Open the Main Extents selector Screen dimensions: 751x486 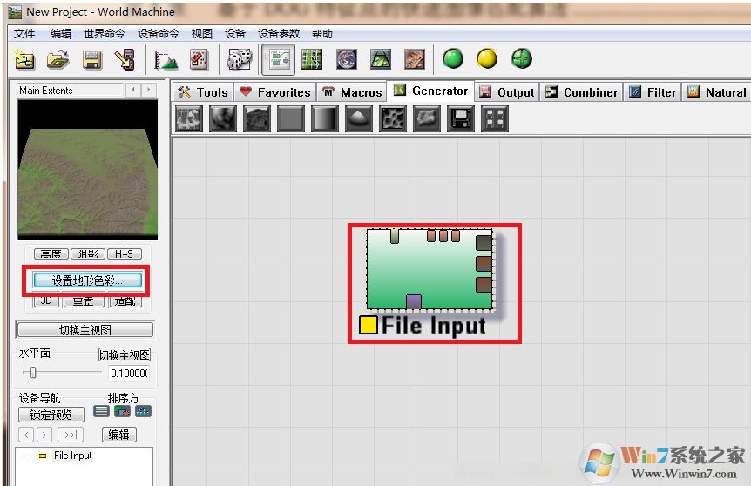coord(70,90)
